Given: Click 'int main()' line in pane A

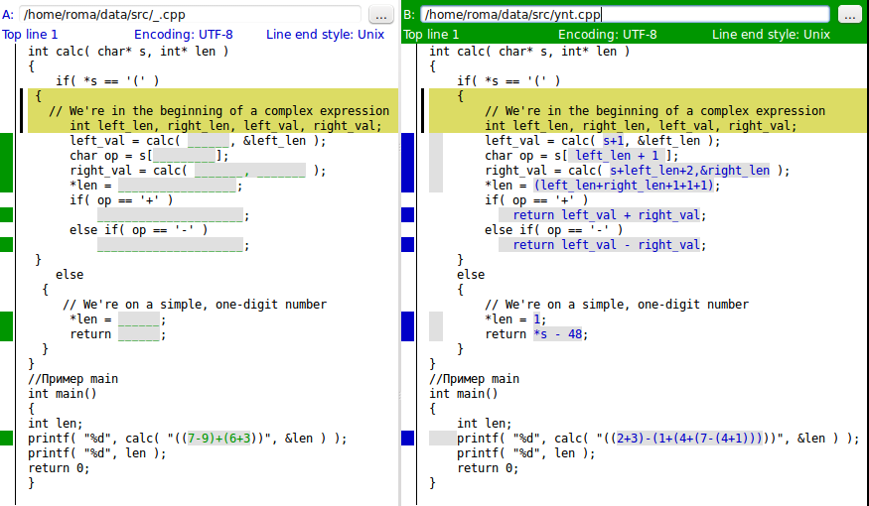Looking at the screenshot, I should pos(62,394).
